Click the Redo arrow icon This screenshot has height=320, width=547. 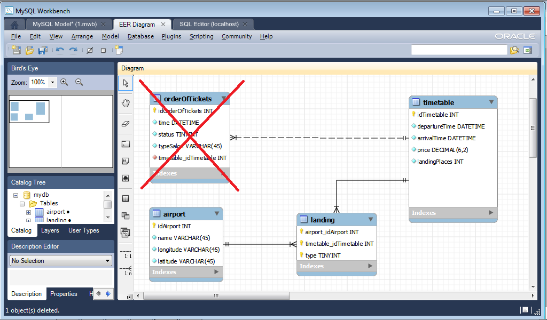click(x=73, y=50)
